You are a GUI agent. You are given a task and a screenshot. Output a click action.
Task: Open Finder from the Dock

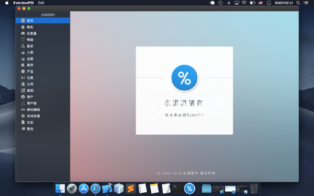(60, 188)
